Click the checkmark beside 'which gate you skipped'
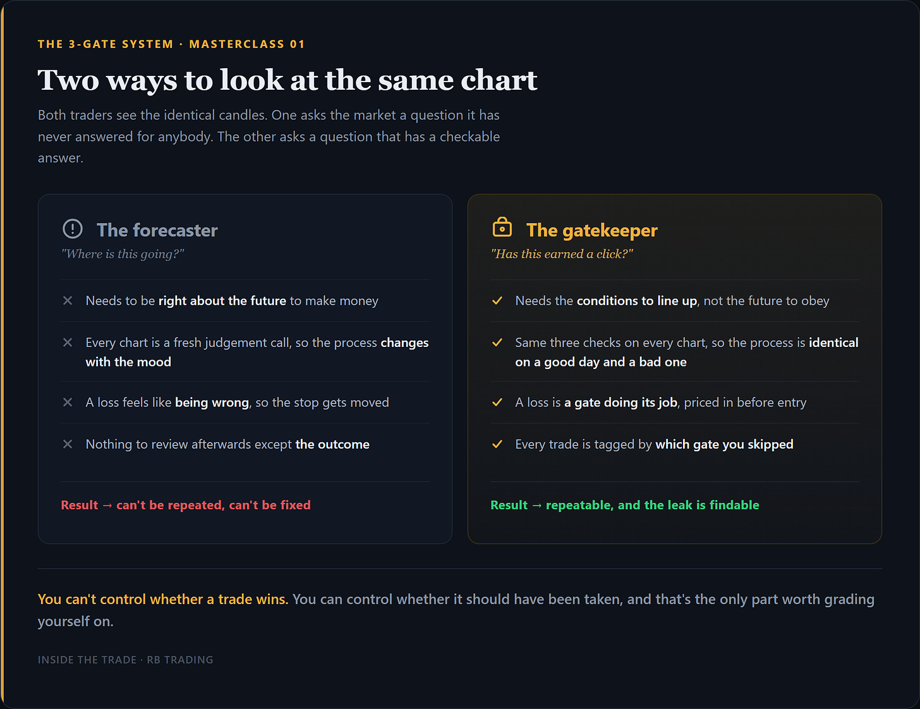 (497, 444)
